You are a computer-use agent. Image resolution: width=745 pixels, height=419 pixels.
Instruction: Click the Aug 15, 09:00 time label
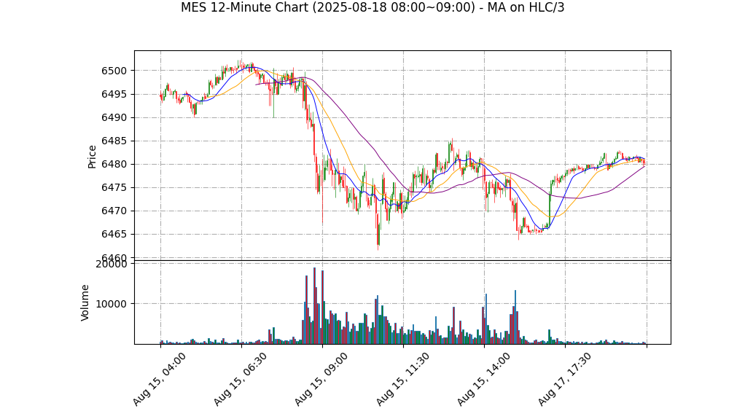click(321, 379)
